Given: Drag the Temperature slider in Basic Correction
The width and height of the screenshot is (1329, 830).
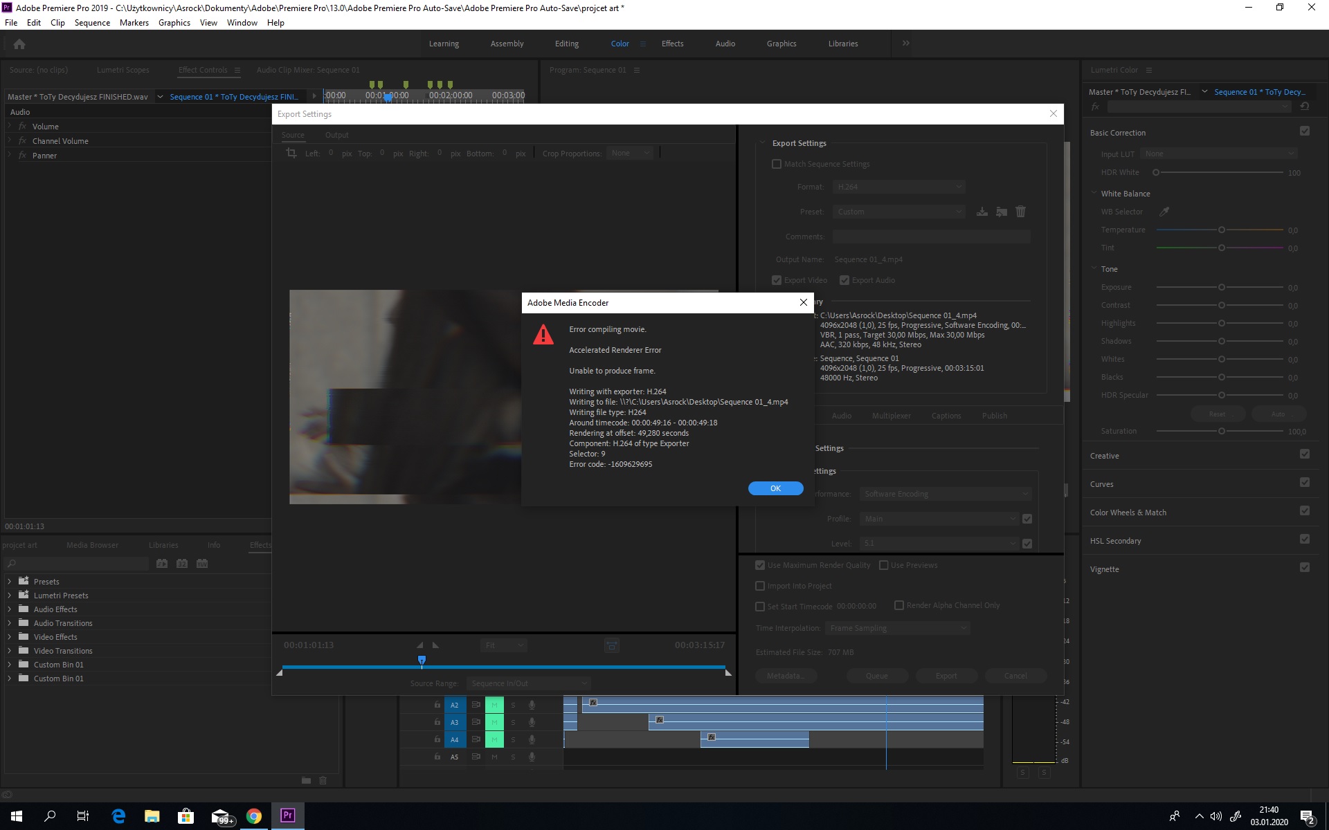Looking at the screenshot, I should coord(1220,230).
